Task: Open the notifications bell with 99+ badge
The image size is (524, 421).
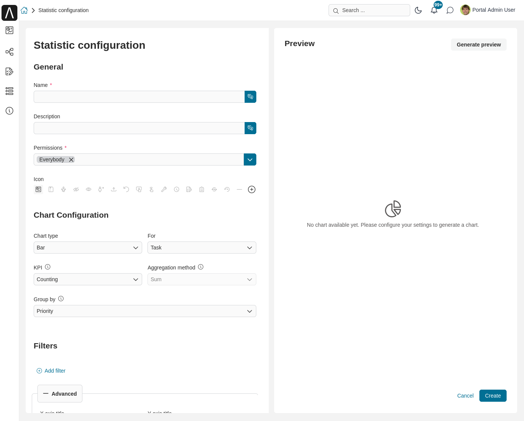Action: tap(434, 10)
